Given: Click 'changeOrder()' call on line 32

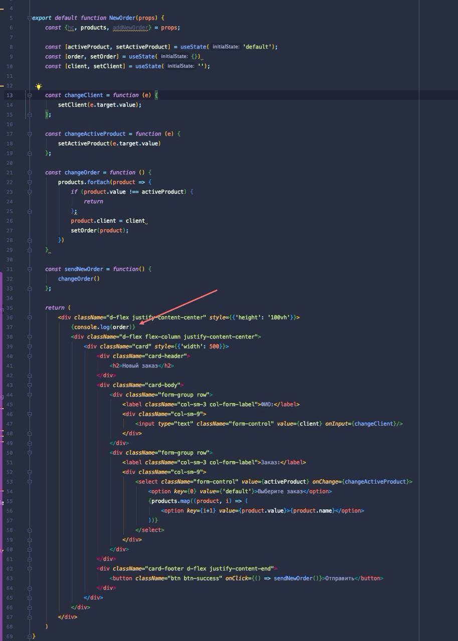Looking at the screenshot, I should pos(79,279).
